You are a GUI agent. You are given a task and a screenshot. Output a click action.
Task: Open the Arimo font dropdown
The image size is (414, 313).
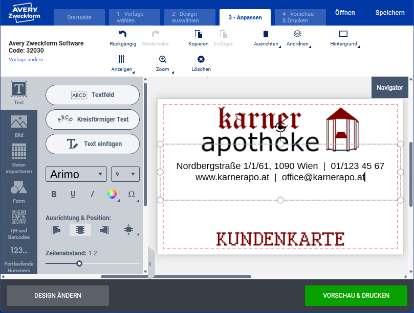click(76, 174)
